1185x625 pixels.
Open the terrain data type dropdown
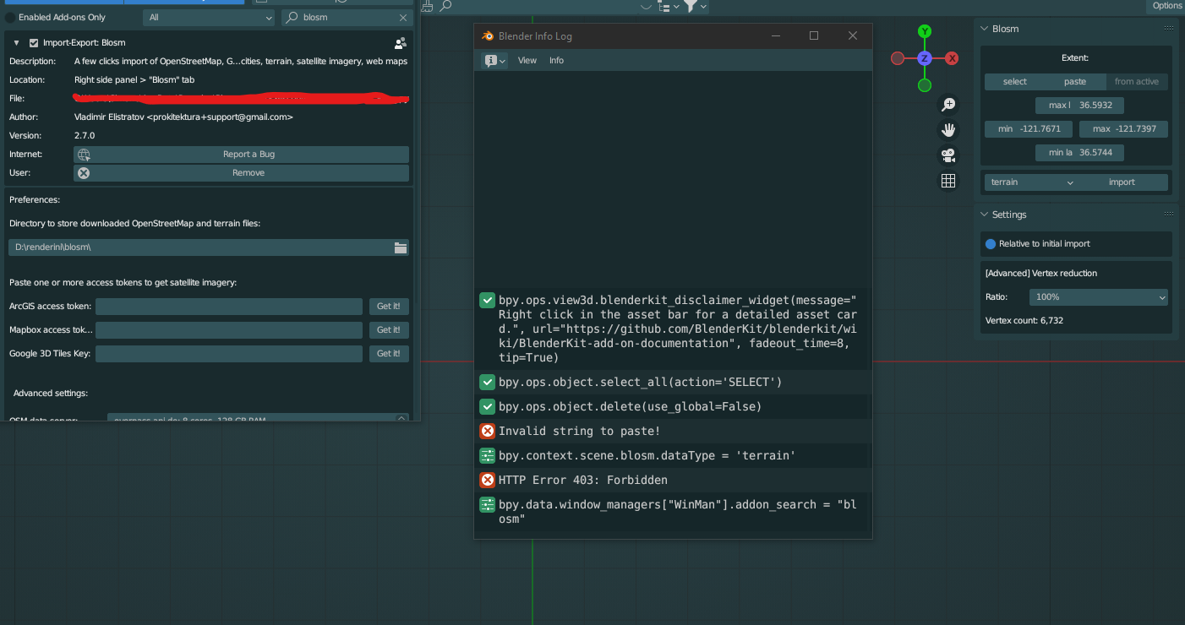(1030, 182)
